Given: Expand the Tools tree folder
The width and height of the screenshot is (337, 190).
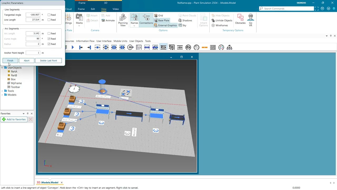Looking at the screenshot, I should (x=2, y=91).
